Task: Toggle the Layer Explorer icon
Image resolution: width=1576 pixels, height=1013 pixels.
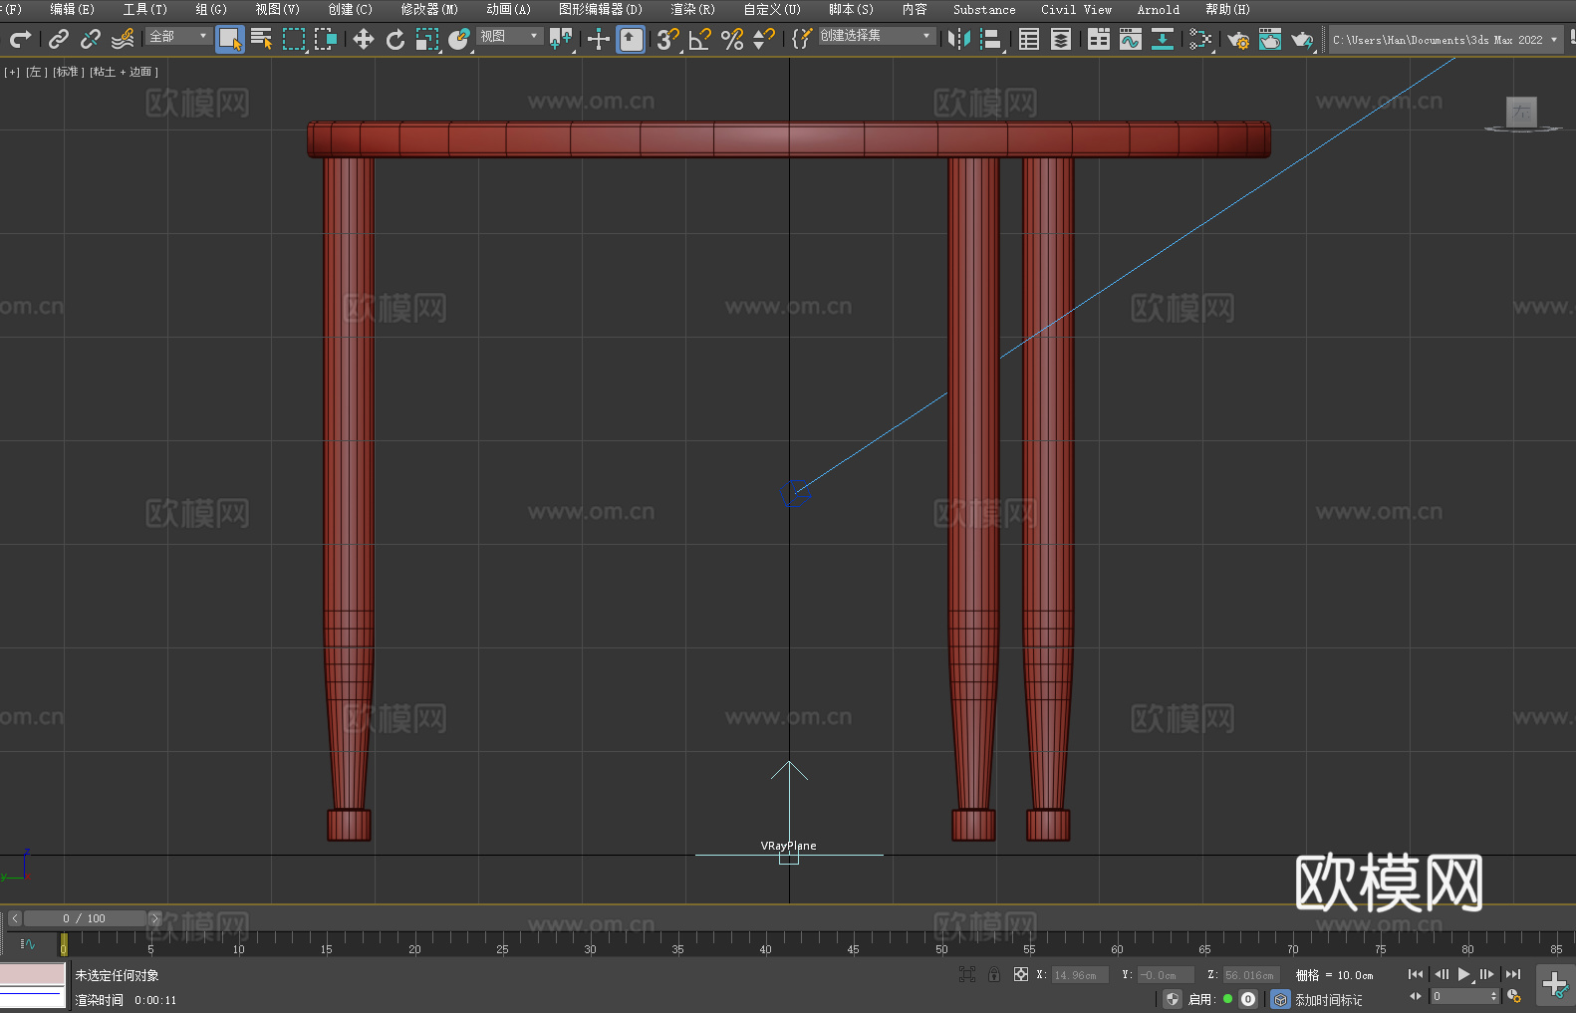Action: [1061, 39]
